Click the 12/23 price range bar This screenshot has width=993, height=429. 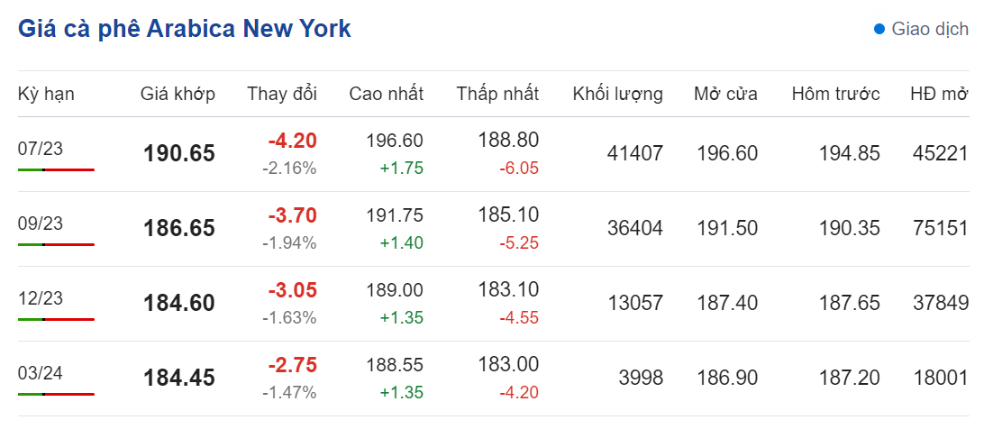tap(56, 319)
